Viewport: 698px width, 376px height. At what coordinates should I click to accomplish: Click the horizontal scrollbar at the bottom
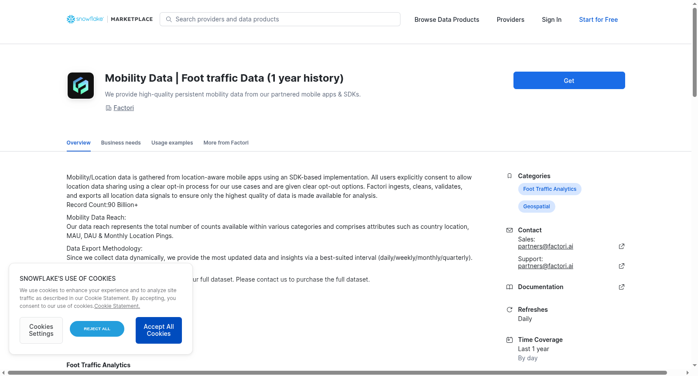click(x=337, y=373)
